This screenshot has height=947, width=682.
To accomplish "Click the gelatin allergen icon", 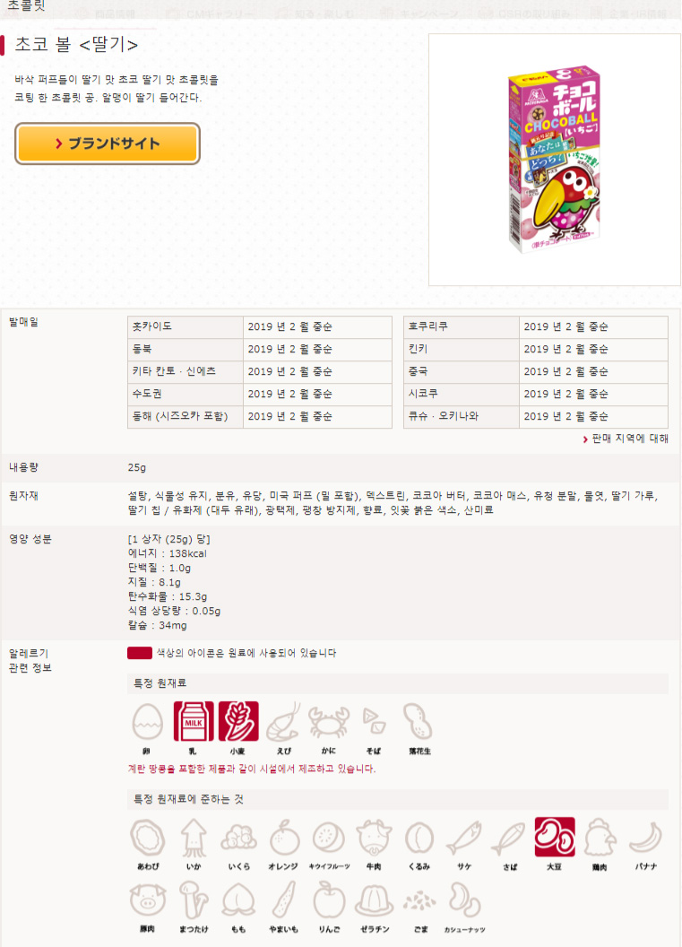I will (375, 900).
